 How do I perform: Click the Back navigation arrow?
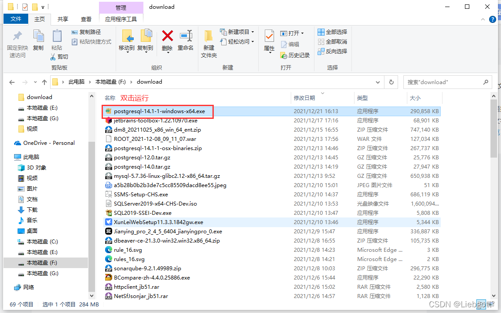pos(12,82)
